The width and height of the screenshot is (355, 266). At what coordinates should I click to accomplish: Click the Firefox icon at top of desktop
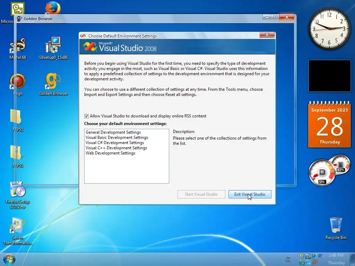point(53,8)
